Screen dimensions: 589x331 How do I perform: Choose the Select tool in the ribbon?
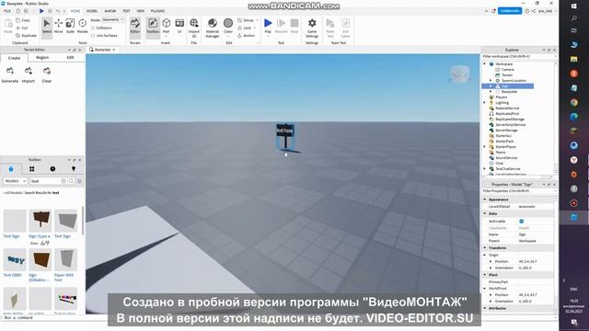tap(47, 26)
